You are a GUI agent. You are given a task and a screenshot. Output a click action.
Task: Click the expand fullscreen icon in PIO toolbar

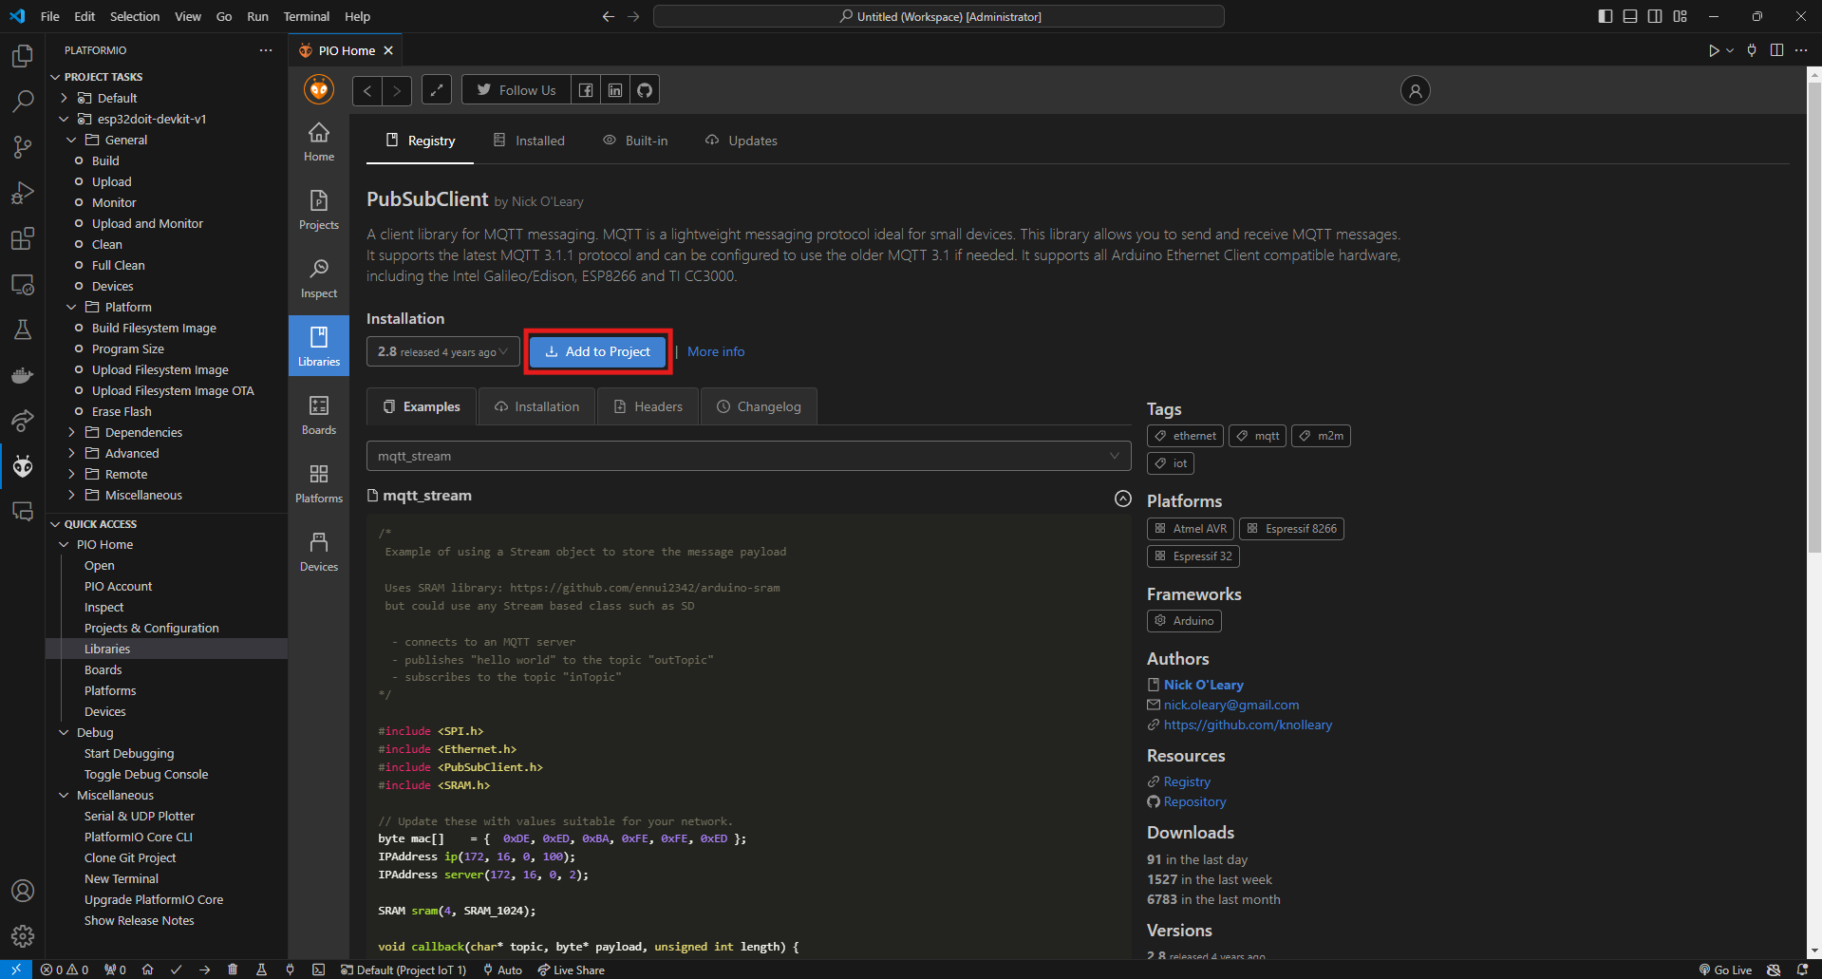click(437, 90)
